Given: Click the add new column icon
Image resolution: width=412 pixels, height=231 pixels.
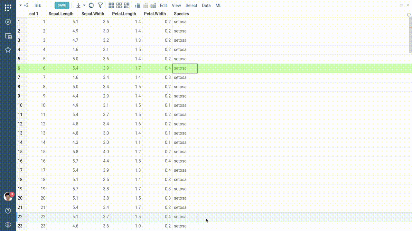Looking at the screenshot, I should (x=153, y=5).
